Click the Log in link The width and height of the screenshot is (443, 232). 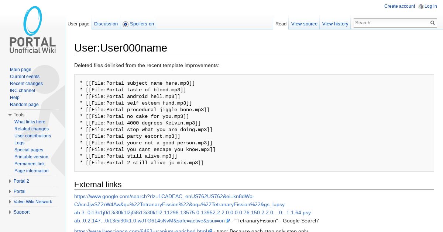point(430,6)
